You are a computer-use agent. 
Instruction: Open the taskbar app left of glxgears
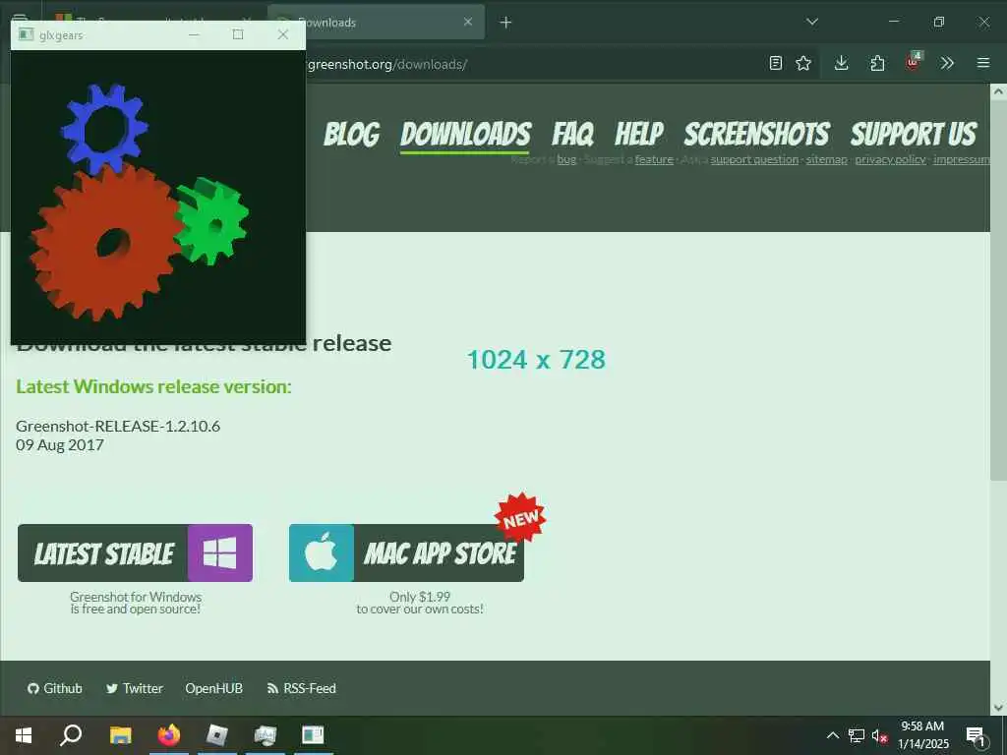click(266, 735)
